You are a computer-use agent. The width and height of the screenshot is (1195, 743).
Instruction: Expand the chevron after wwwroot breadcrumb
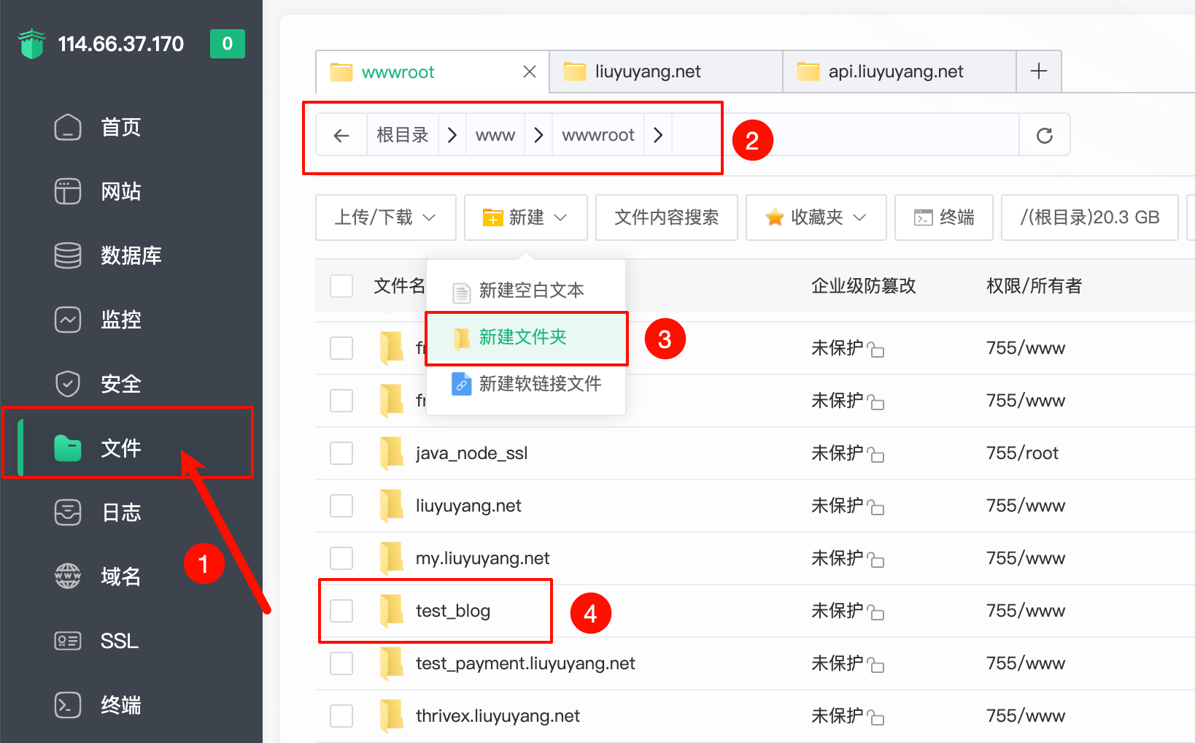(658, 135)
